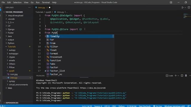Split the terminal panel
Image resolution: width=191 pixels, height=107 pixels.
tap(182, 75)
